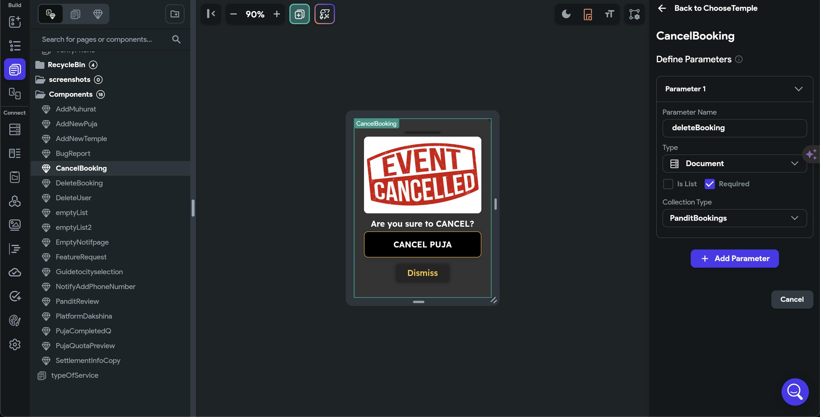Open the widget tree settings icon
Screen dimensions: 820x417
(634, 14)
